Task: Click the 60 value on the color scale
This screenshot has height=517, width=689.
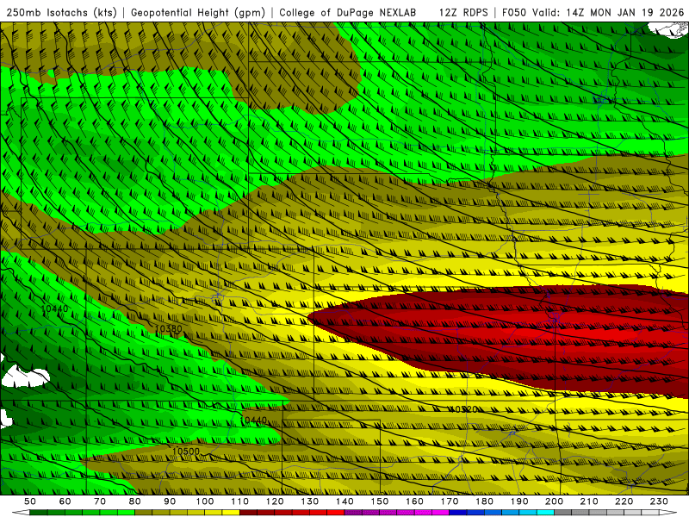Action: coord(65,501)
